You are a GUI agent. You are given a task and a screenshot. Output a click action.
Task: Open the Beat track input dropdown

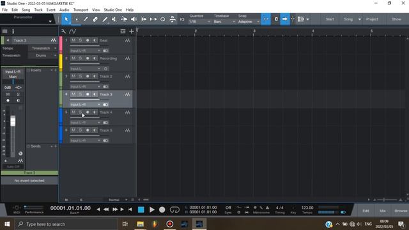85,50
